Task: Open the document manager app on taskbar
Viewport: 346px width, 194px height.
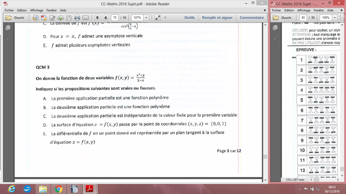Action: (74, 189)
